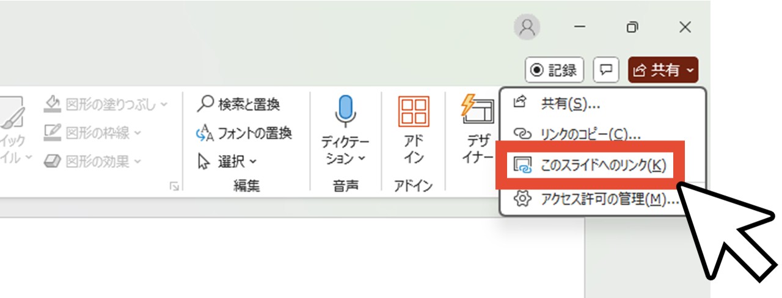
Task: Click the user account avatar icon
Action: (527, 27)
